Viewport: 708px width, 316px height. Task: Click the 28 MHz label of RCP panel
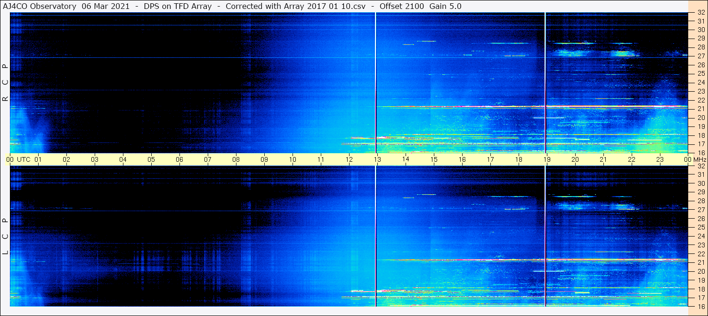[701, 47]
